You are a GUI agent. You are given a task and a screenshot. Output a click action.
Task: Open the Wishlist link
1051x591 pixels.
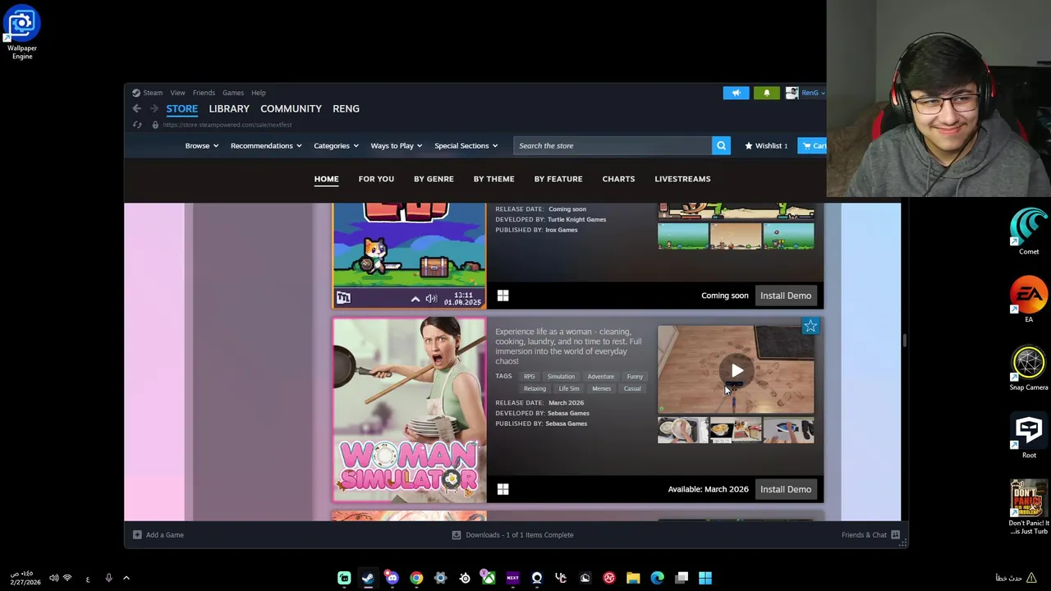pos(766,145)
